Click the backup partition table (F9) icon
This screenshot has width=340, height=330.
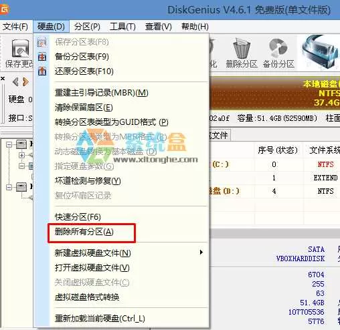[x=42, y=57]
